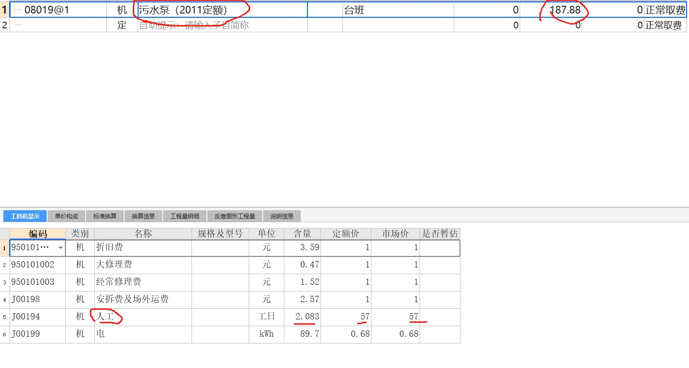
Task: Click the 台班 unit cell
Action: pyautogui.click(x=398, y=10)
